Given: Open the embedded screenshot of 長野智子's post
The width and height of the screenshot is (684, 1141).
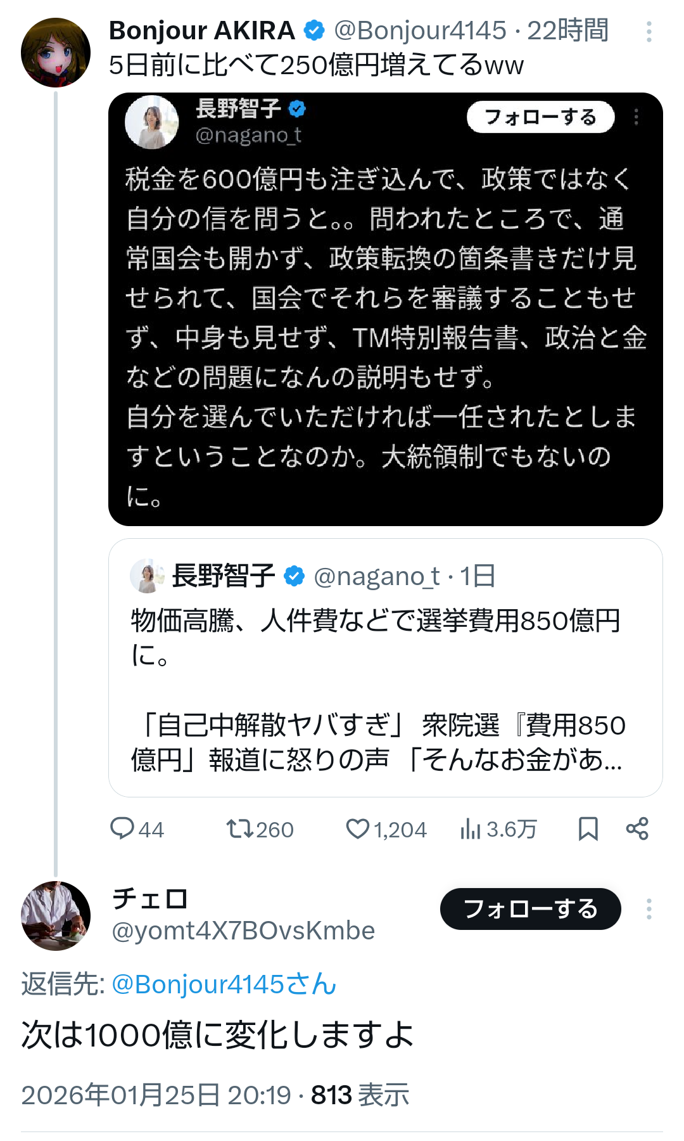Looking at the screenshot, I should pyautogui.click(x=385, y=309).
